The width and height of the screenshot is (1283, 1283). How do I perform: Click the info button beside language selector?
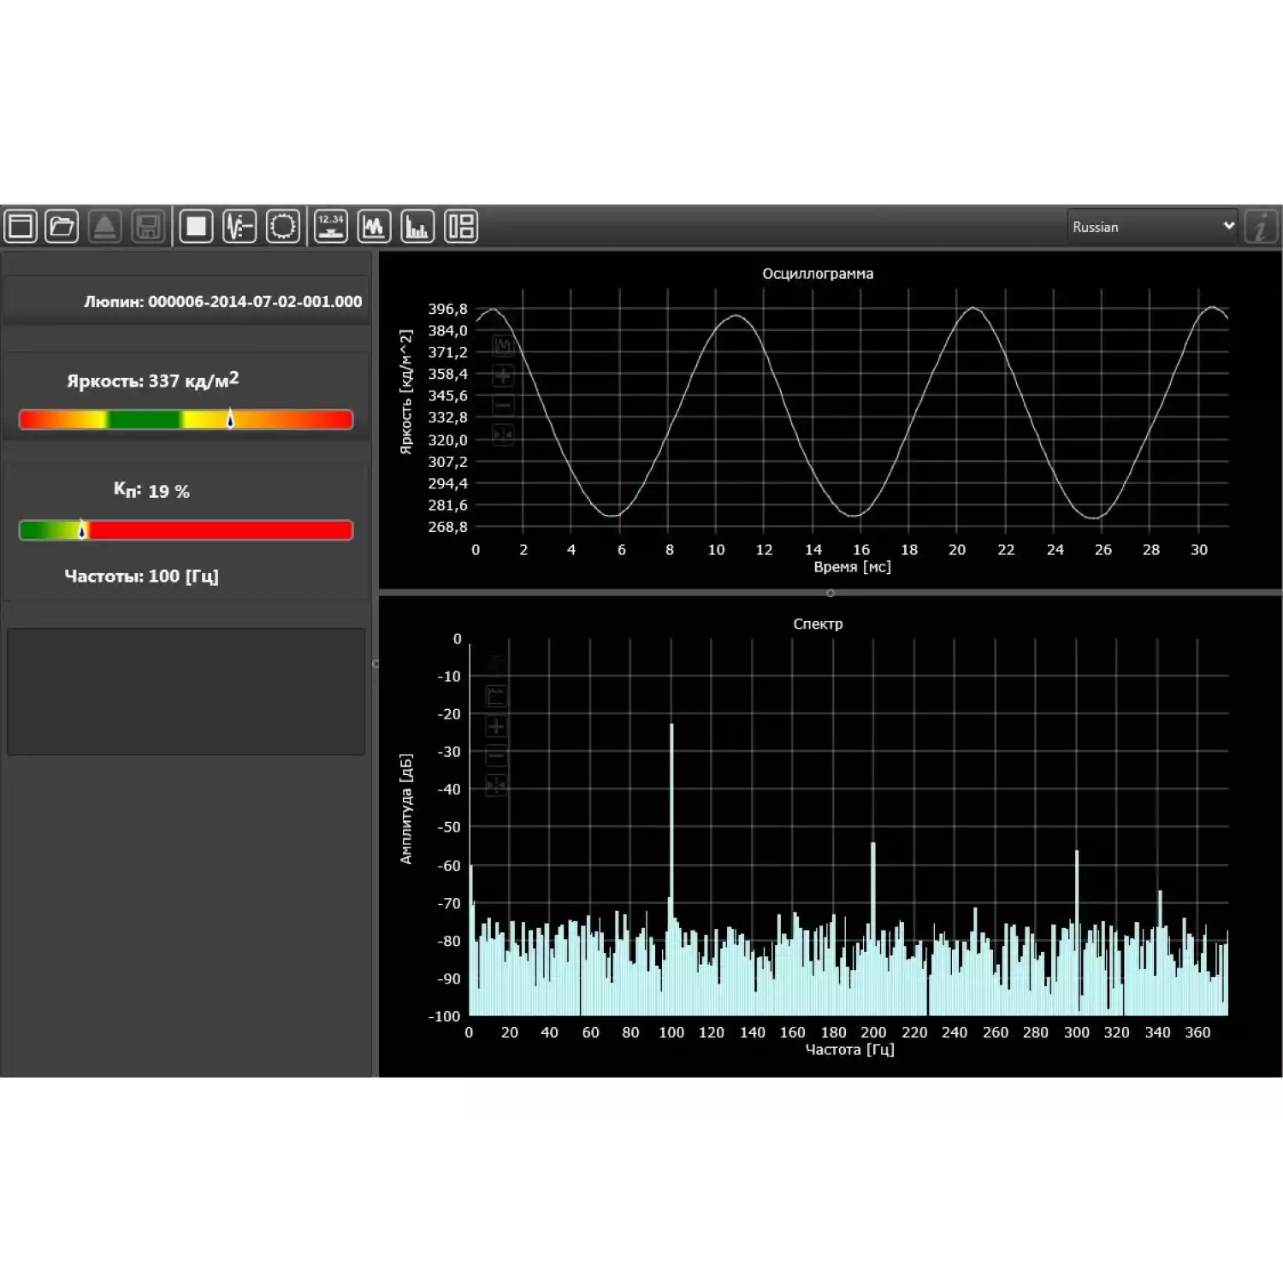(1261, 227)
